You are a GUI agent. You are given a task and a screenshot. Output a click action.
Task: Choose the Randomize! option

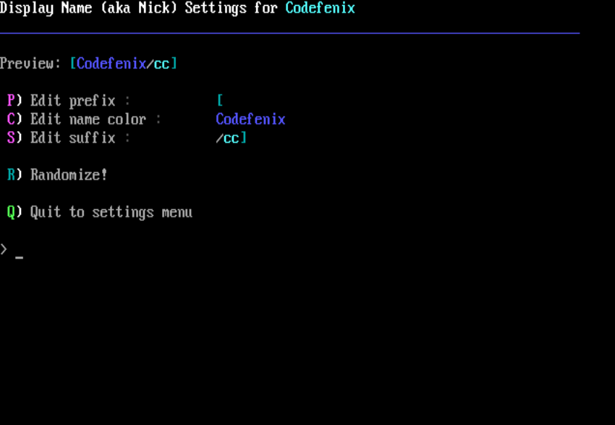click(x=69, y=175)
